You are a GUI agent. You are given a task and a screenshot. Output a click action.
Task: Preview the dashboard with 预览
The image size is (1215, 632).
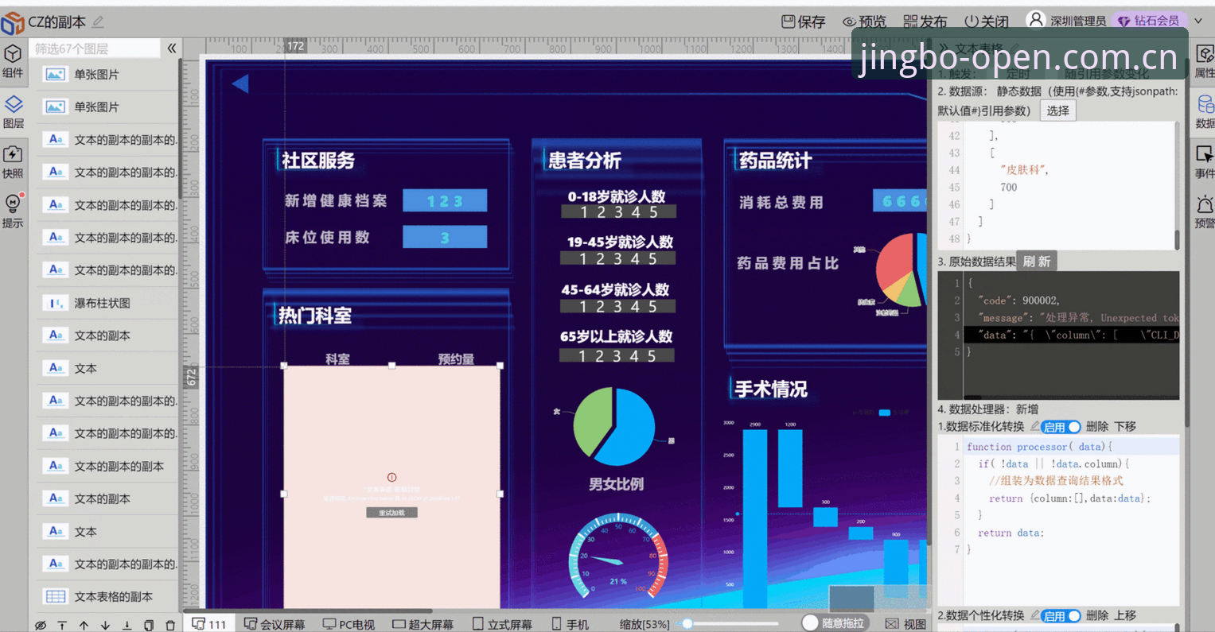pyautogui.click(x=864, y=21)
